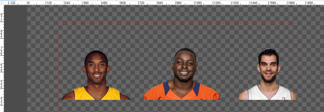Image resolution: width=324 pixels, height=112 pixels.
Task: Click the 1200 mark on horizontal ruler
Action: (x=217, y=3)
